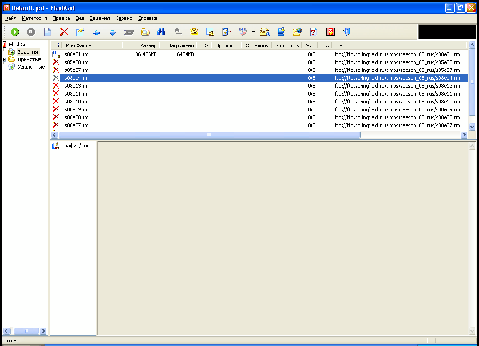Image resolution: width=479 pixels, height=346 pixels.
Task: Select the s08e10.rm download row
Action: [x=259, y=102]
